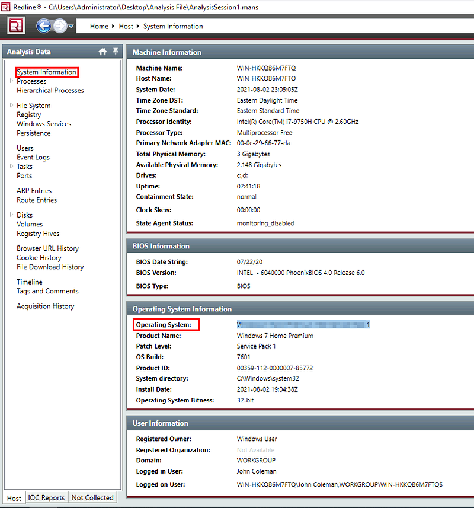Screen dimensions: 474x508
Task: Go back with the blue back arrow
Action: pyautogui.click(x=44, y=26)
